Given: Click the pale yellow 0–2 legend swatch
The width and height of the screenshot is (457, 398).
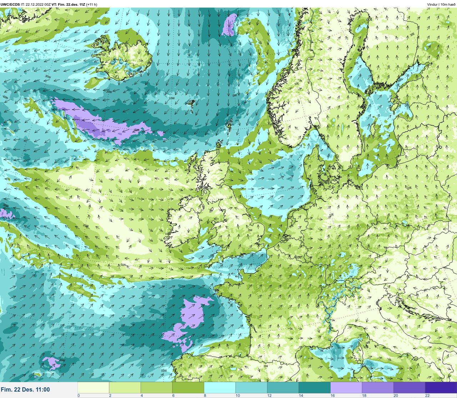Looking at the screenshot, I should tap(93, 388).
